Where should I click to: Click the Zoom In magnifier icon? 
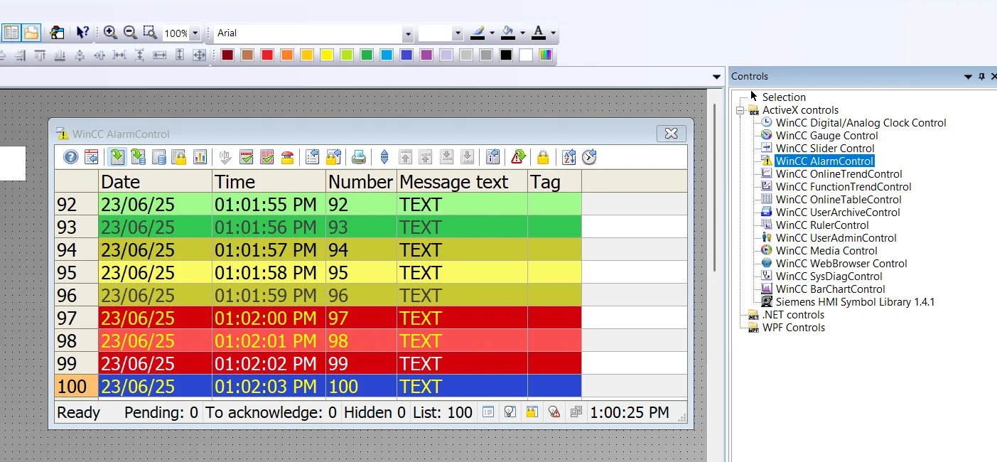tap(110, 33)
